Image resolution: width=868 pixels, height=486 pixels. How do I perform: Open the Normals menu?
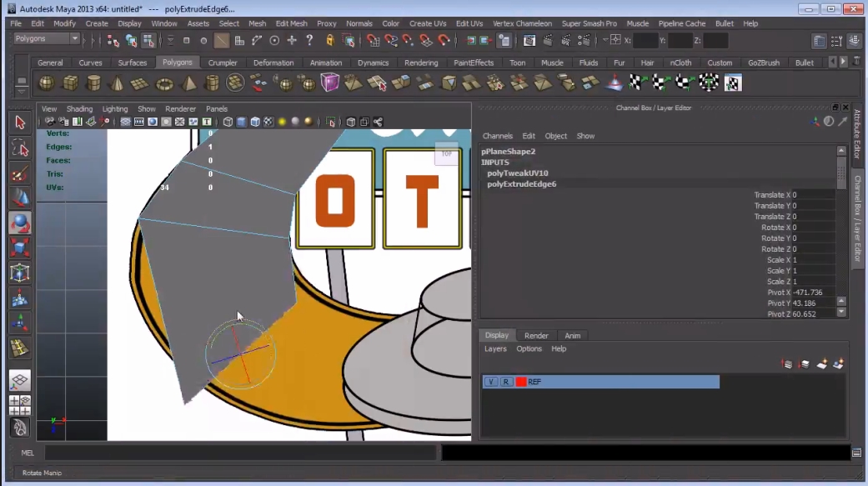(359, 23)
